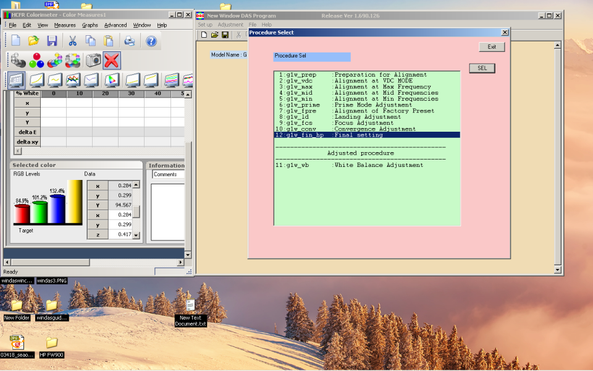Measure primary colors with red-green-blue balls icon
The height and width of the screenshot is (371, 593).
37,60
